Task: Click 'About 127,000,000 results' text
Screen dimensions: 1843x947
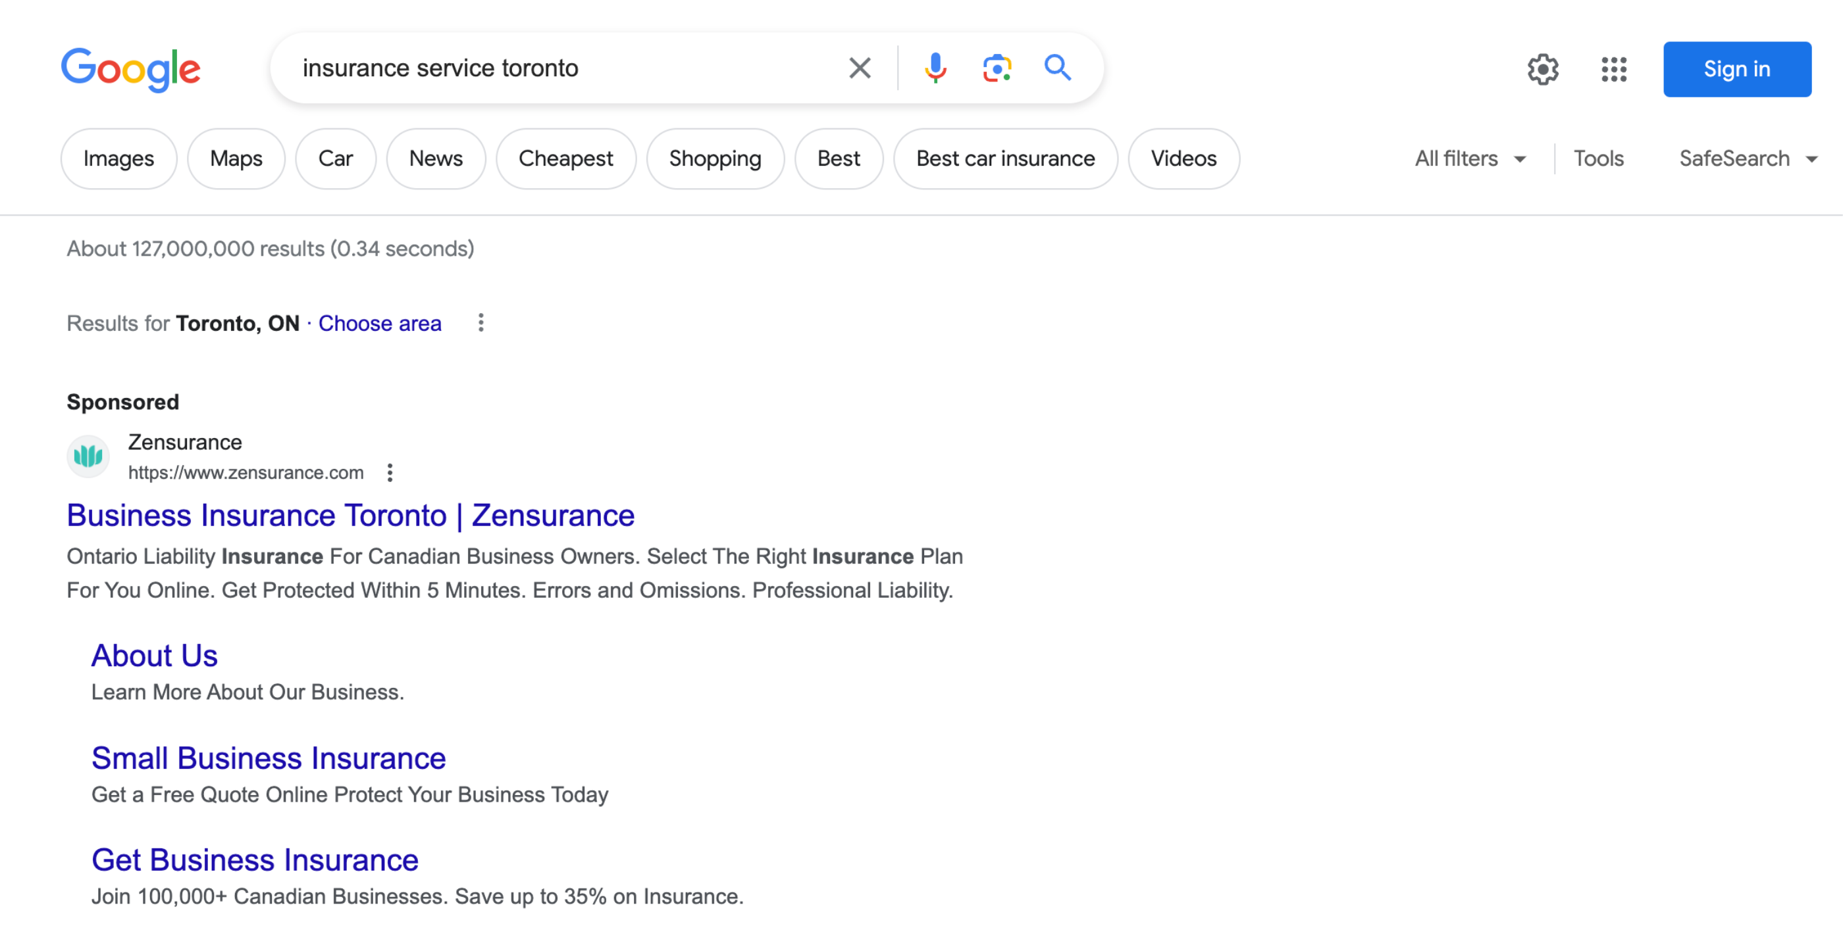Action: pyautogui.click(x=271, y=249)
